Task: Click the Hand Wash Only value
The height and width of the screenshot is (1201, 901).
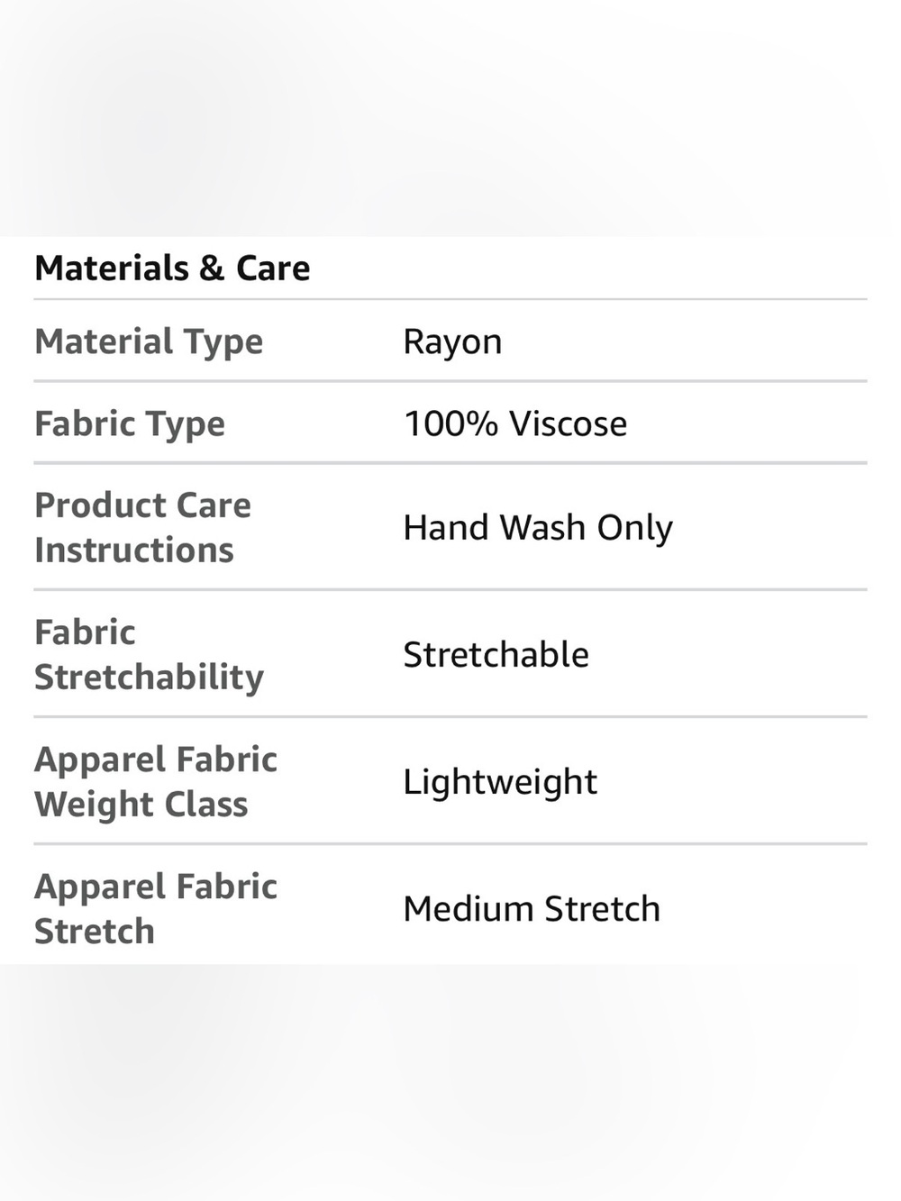Action: pyautogui.click(x=538, y=528)
